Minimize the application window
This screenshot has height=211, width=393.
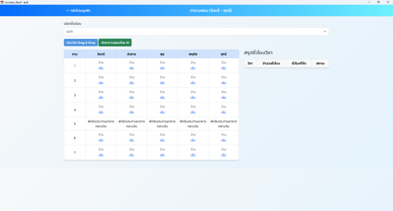point(369,2)
